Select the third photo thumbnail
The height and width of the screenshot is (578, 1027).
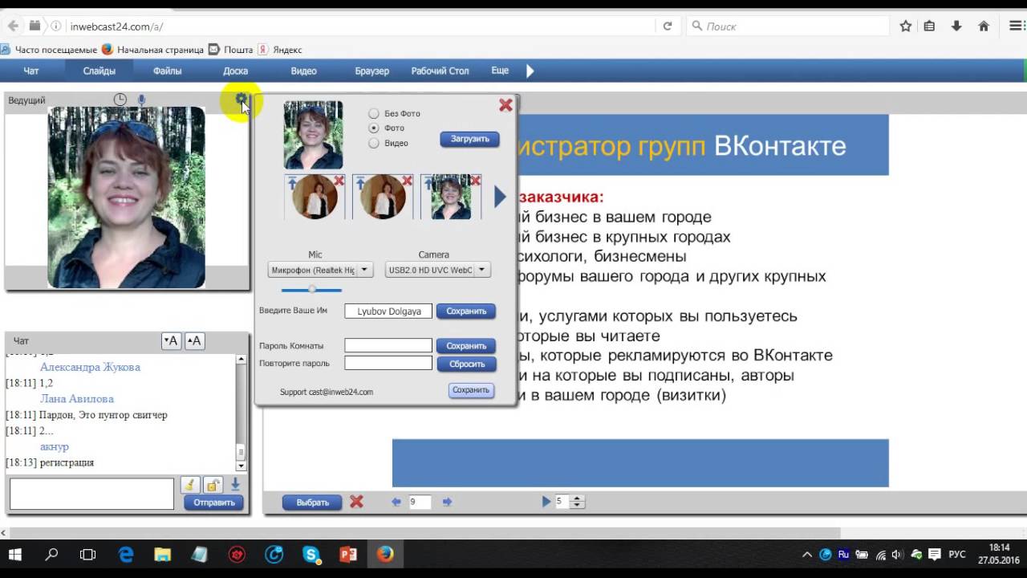[x=451, y=197]
